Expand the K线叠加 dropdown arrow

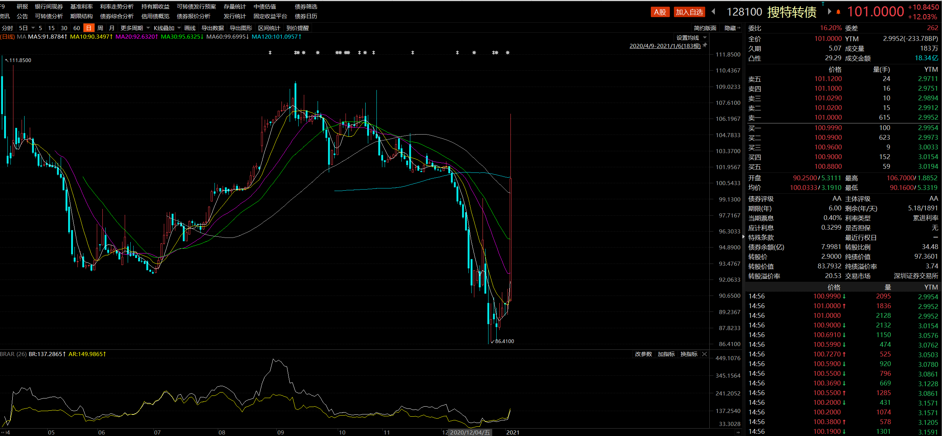coord(179,28)
